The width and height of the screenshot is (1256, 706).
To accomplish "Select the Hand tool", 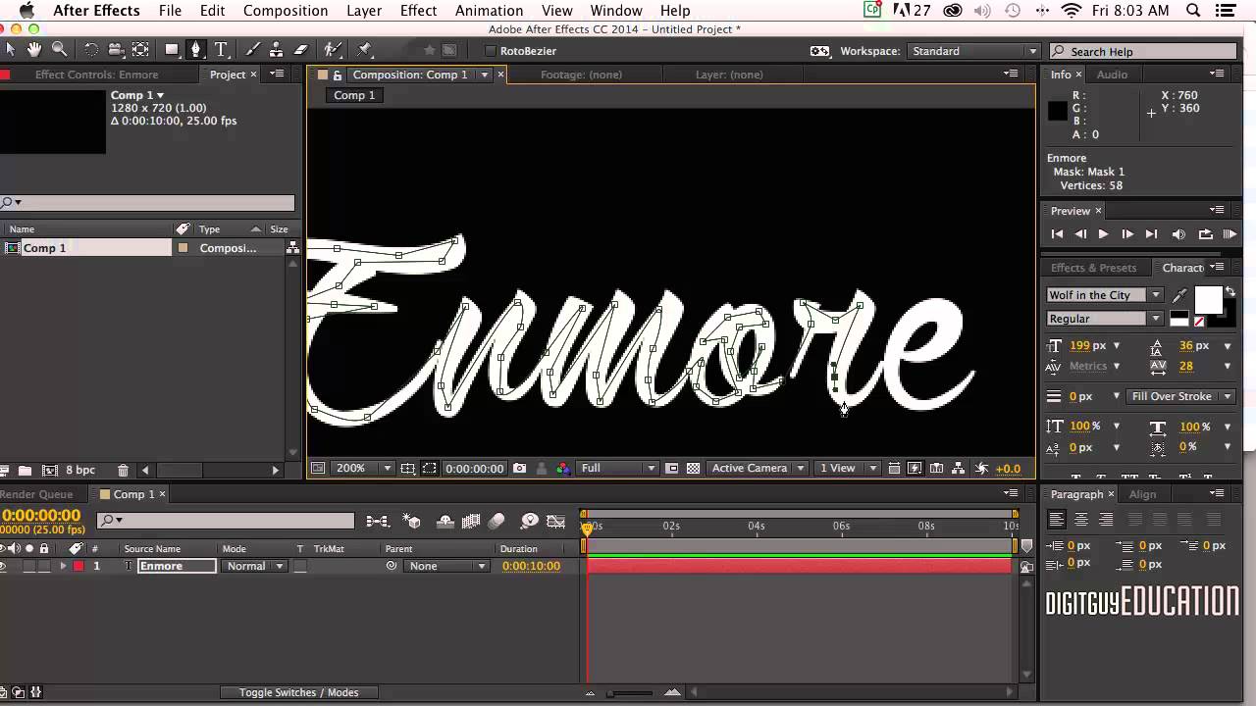I will 34,50.
